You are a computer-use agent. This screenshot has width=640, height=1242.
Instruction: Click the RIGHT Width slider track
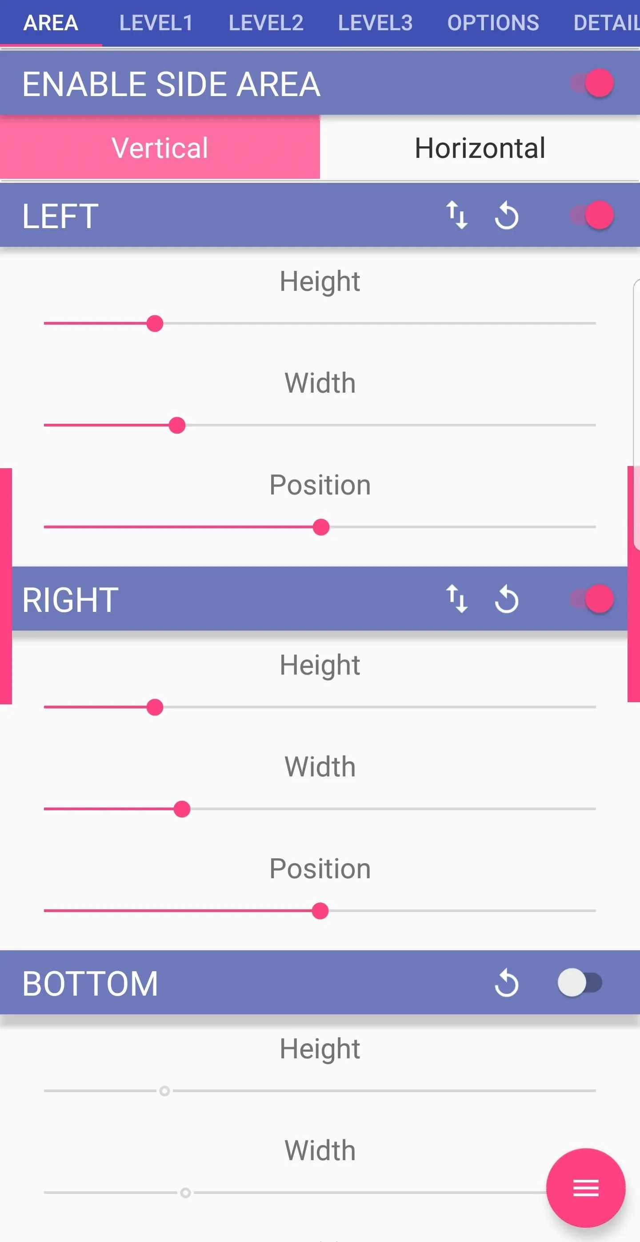coord(320,809)
